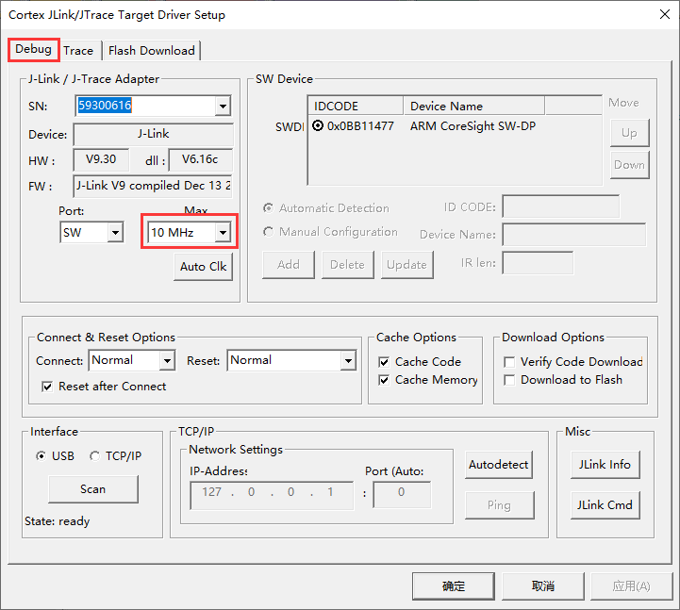The height and width of the screenshot is (610, 680).
Task: Click the Scan button
Action: [x=93, y=489]
